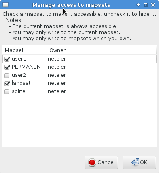The image size is (159, 173).
Task: Enable the user2 mapset checkbox
Action: (7, 75)
